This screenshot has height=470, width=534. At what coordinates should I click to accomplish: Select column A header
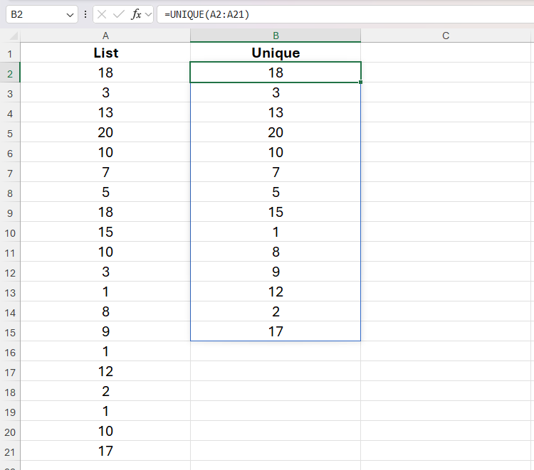coord(105,36)
